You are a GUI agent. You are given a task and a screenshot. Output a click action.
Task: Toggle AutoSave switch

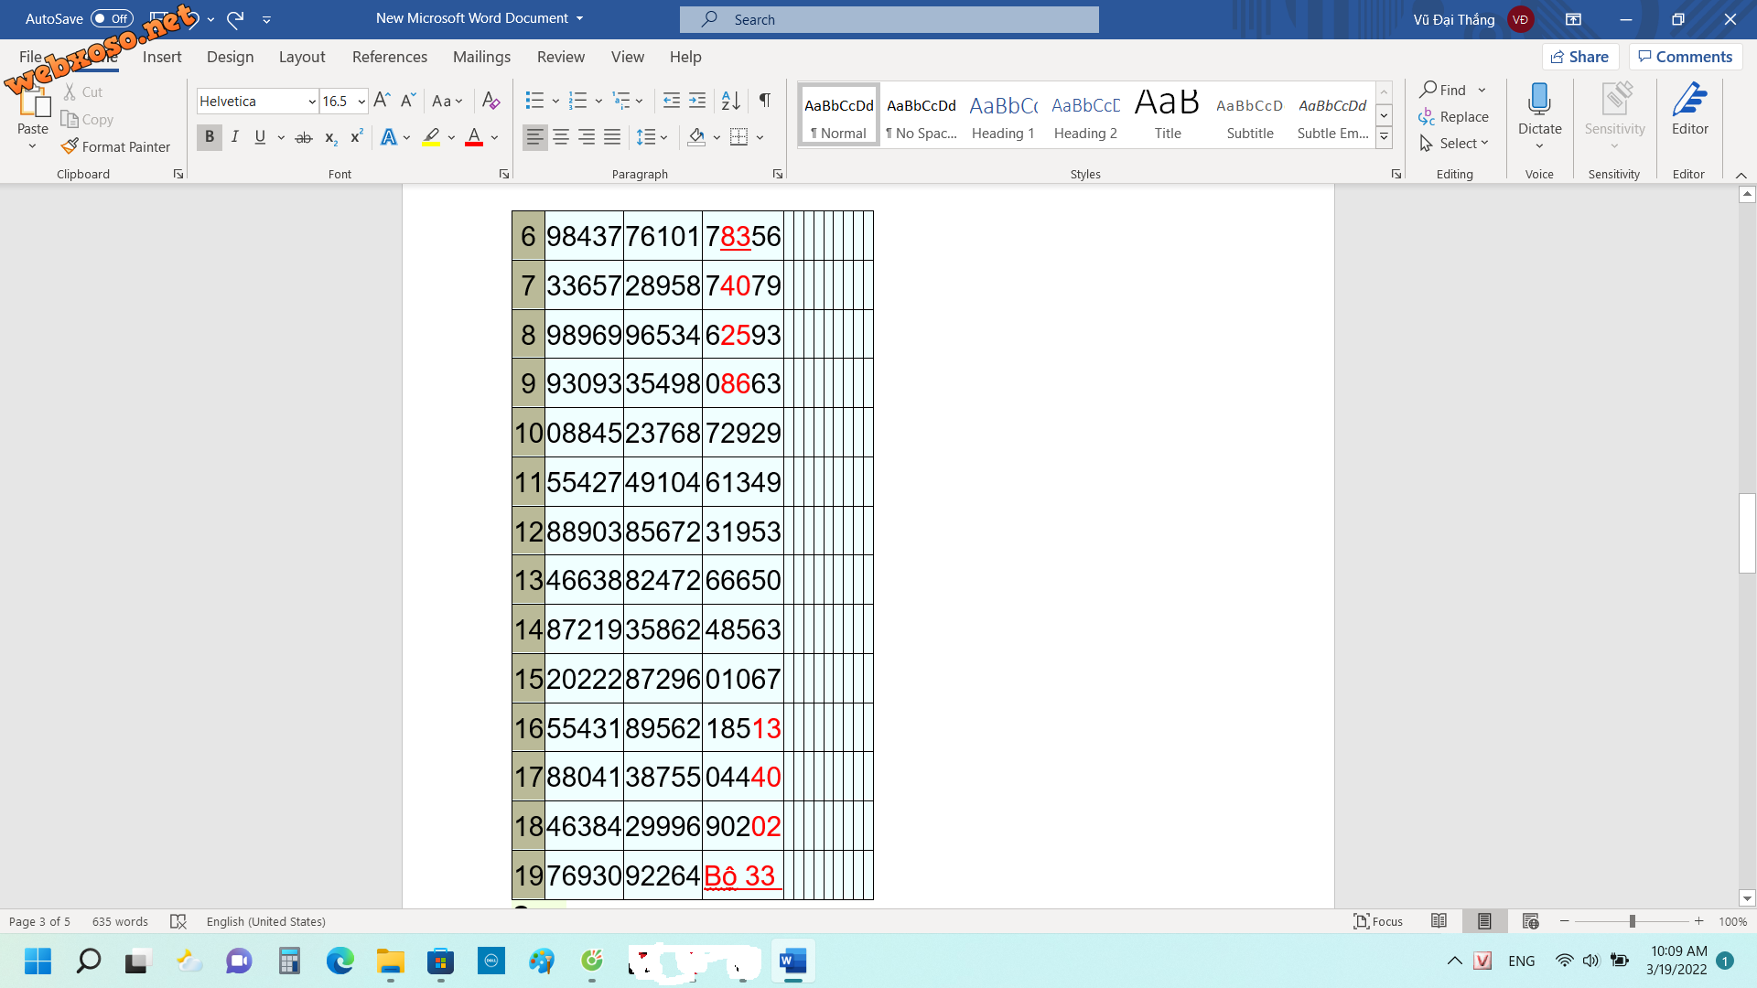click(112, 18)
